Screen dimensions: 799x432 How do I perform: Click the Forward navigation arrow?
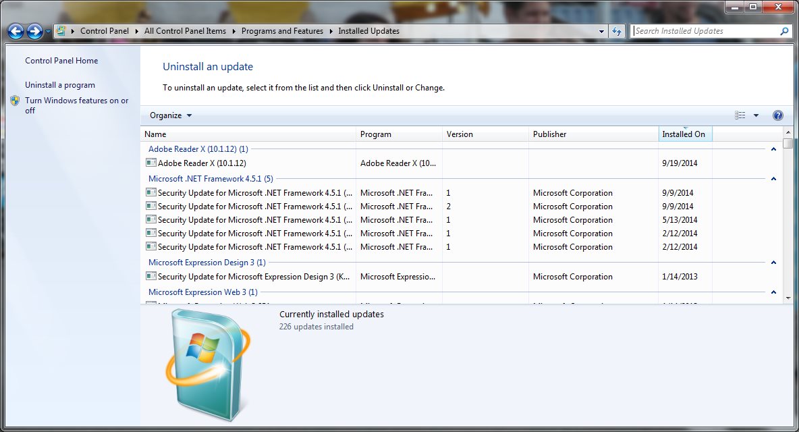[34, 32]
